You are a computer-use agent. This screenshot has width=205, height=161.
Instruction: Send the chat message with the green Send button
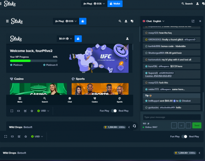tap(197, 125)
